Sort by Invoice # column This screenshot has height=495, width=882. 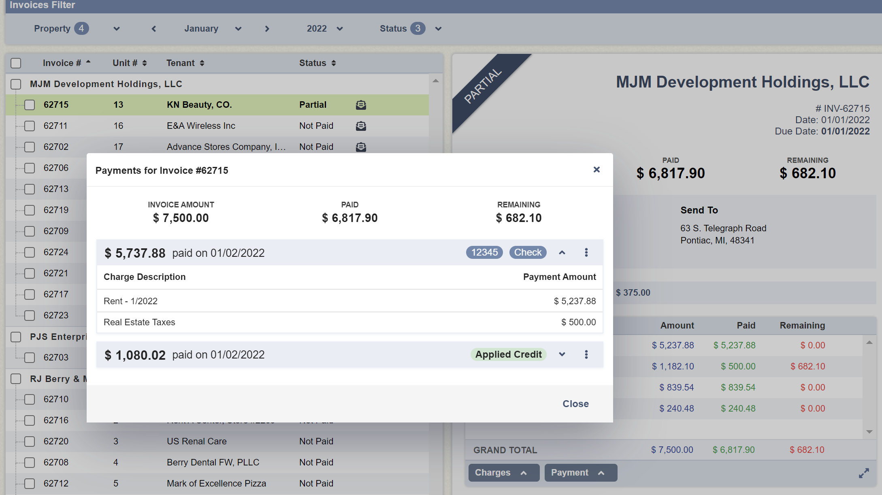point(66,63)
